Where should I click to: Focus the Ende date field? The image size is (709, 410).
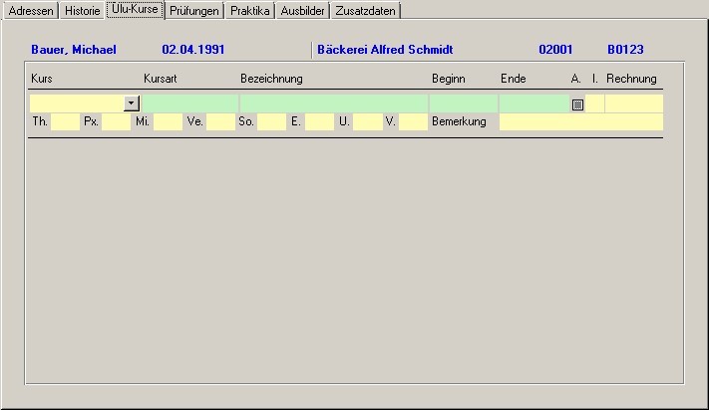(532, 103)
